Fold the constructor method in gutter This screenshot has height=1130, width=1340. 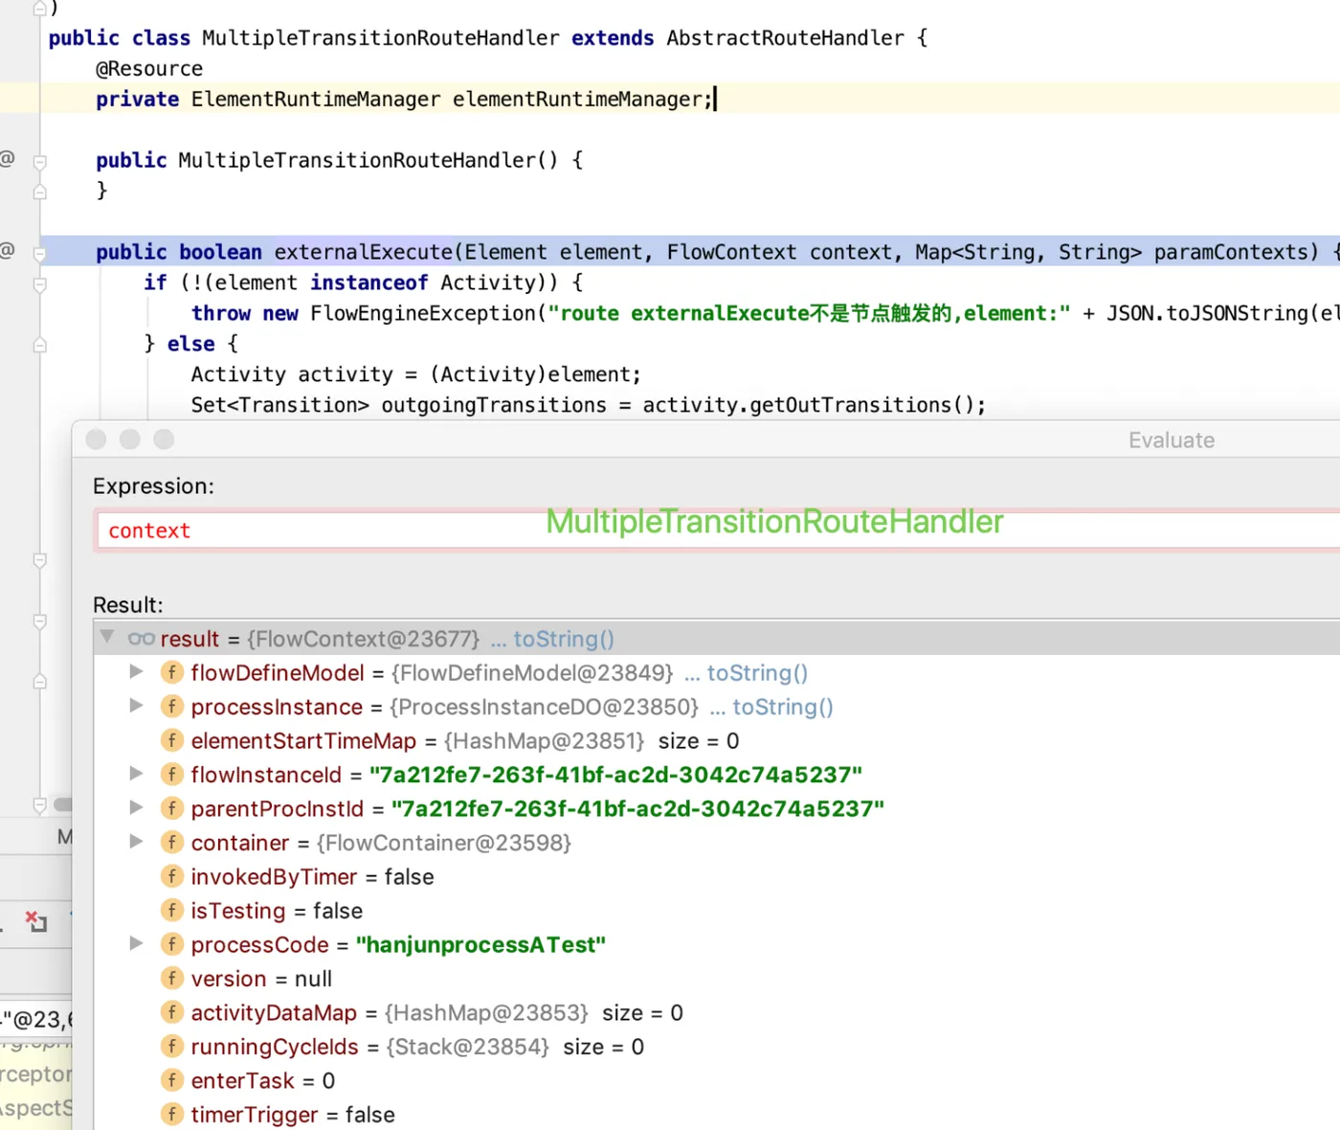pos(40,162)
